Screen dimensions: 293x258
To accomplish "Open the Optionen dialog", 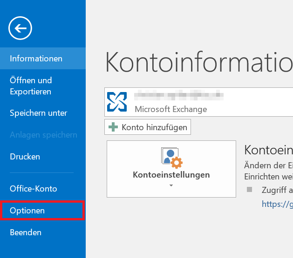I will tap(27, 211).
